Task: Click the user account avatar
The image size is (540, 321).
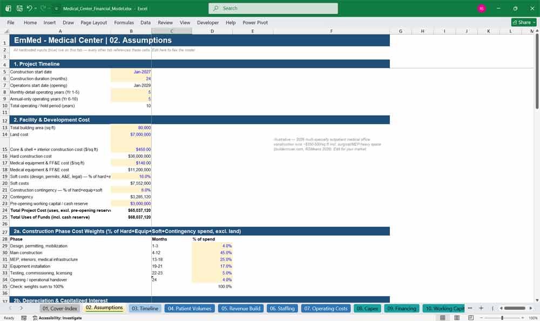Action: pos(482,8)
